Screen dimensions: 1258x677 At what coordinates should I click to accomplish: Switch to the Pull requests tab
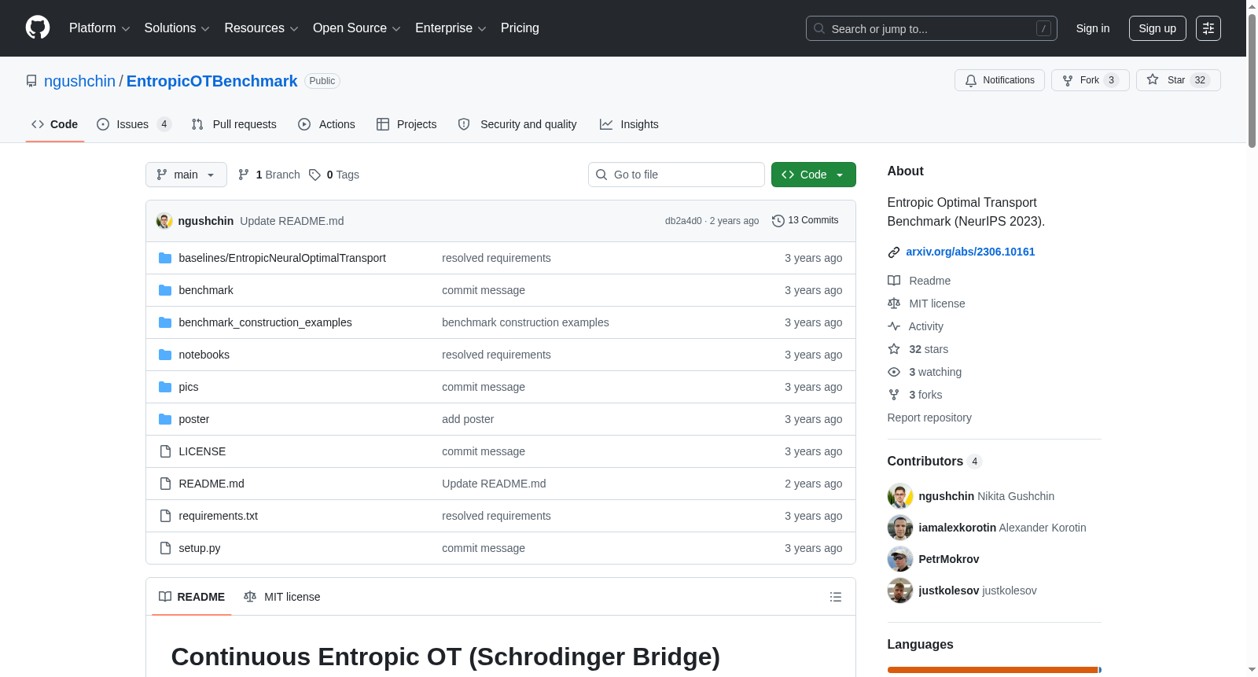click(x=234, y=124)
